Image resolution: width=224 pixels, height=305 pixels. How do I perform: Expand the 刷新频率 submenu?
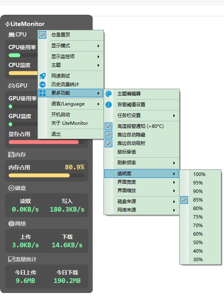tap(141, 163)
